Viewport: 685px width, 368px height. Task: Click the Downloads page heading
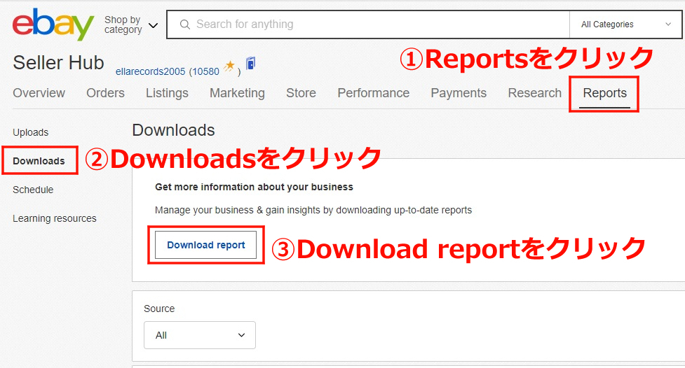[x=173, y=130]
